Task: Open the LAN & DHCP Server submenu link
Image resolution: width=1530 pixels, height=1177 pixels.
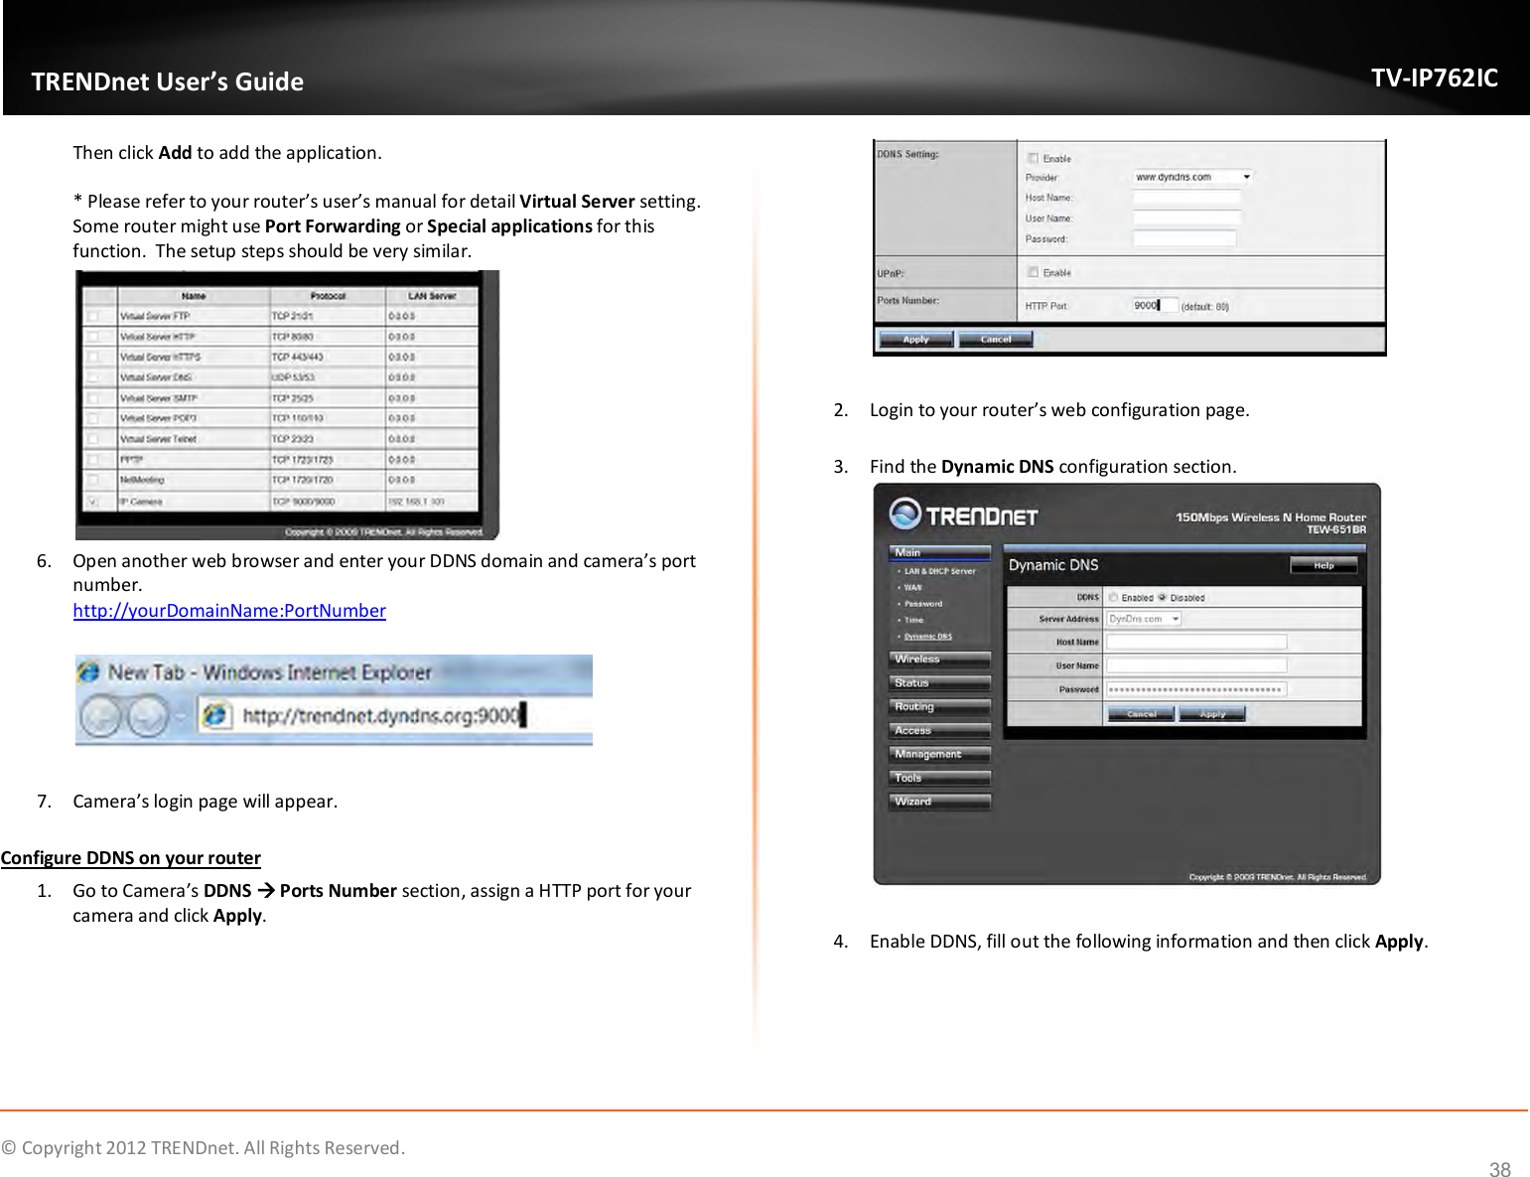Action: pyautogui.click(x=939, y=571)
